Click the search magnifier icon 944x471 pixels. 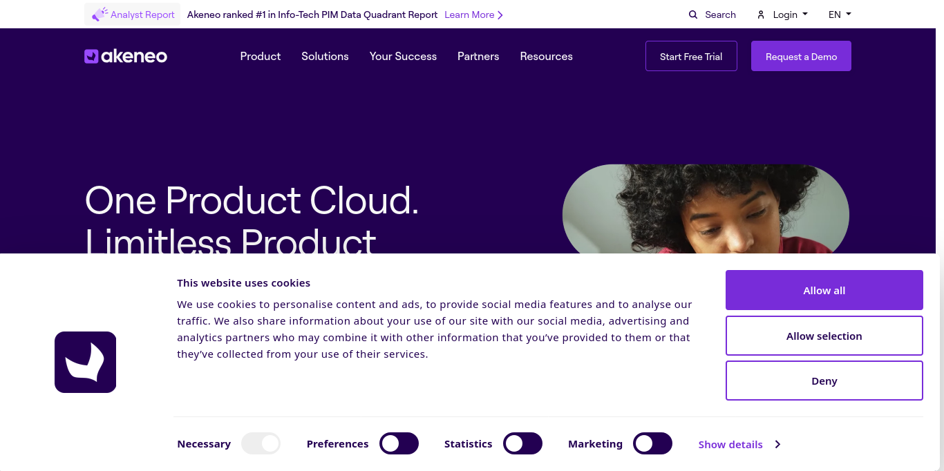coord(692,14)
